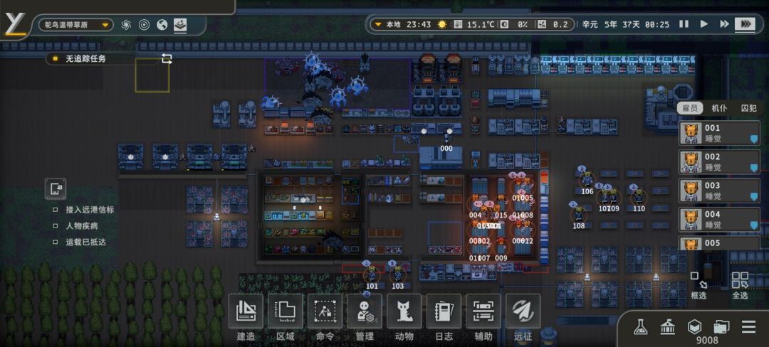Set game speed to triple fast-forward
Screen dimensions: 769x347
click(745, 24)
